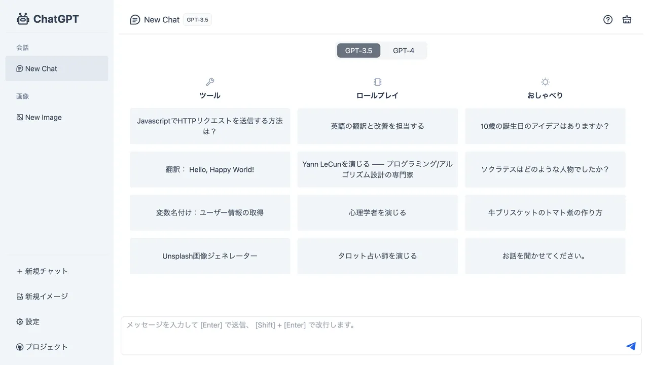649x365 pixels.
Task: Open the shop basket icon in header
Action: tap(627, 20)
